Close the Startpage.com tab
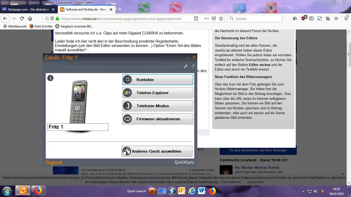The image size is (351, 197). pyautogui.click(x=53, y=9)
